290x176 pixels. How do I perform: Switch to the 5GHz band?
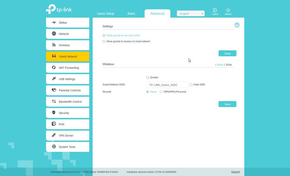pos(229,65)
